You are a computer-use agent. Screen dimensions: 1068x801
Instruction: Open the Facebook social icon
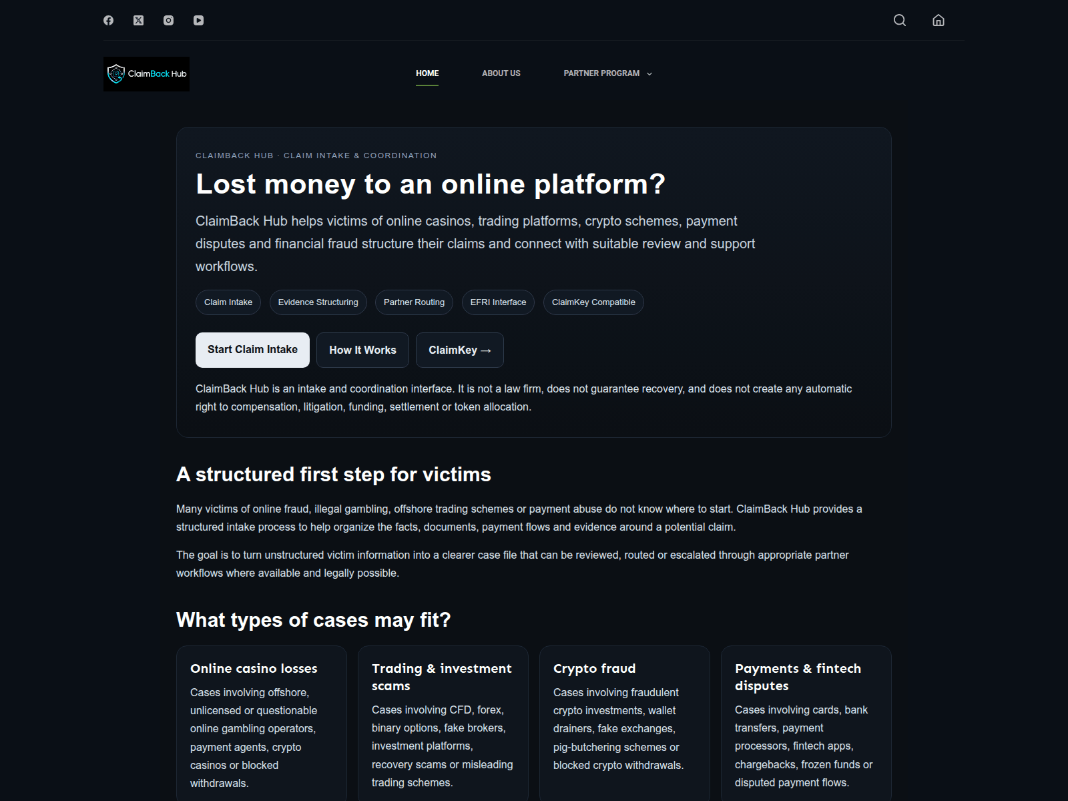[x=108, y=21]
